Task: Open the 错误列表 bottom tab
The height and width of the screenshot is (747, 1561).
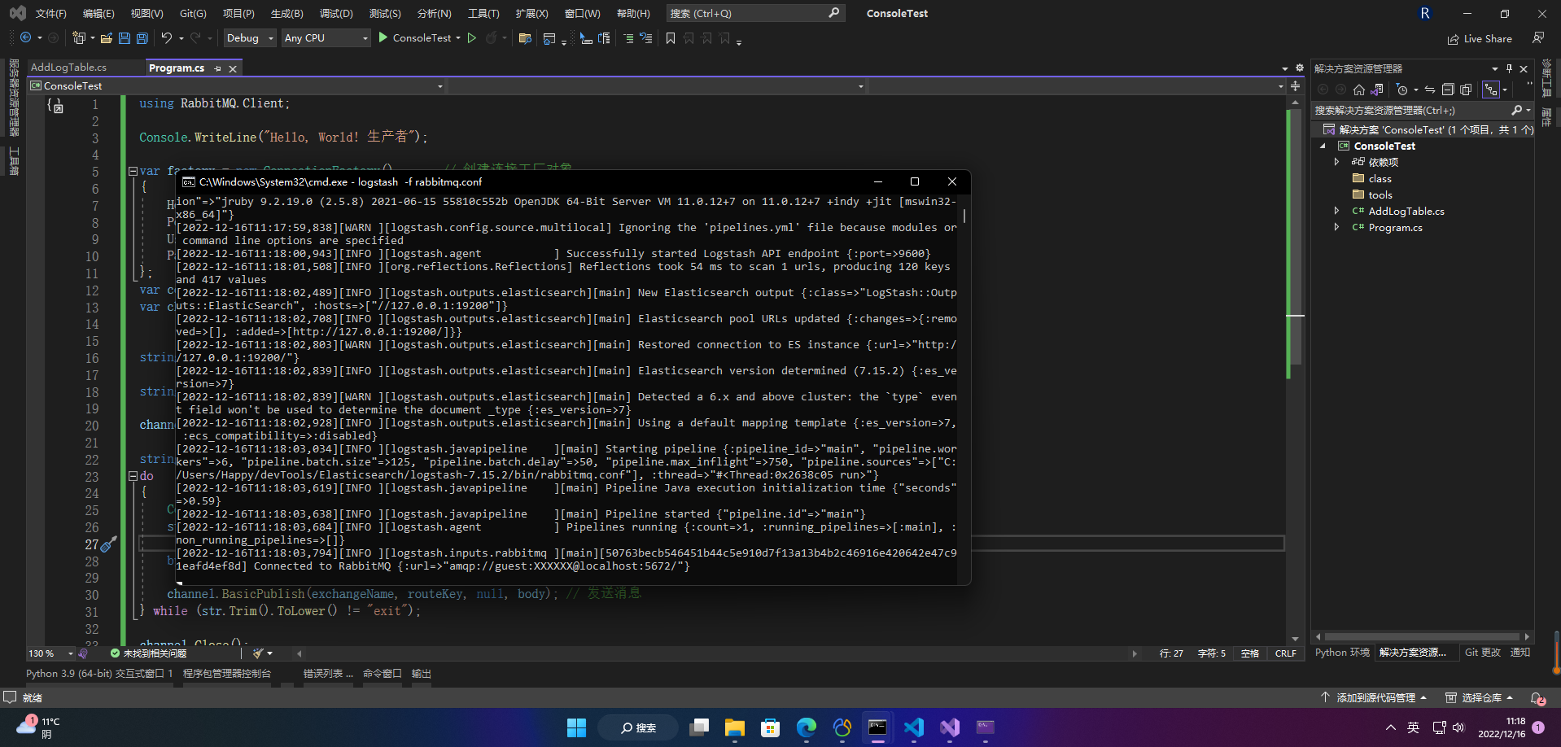Action: pyautogui.click(x=328, y=673)
